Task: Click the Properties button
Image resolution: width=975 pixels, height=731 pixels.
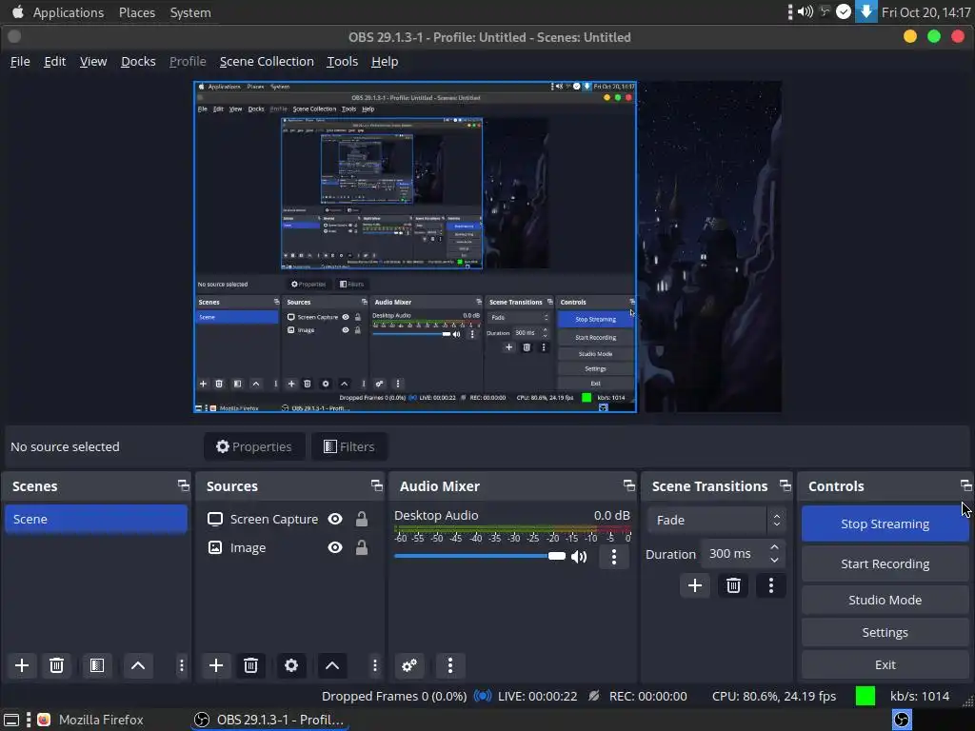Action: click(x=253, y=446)
